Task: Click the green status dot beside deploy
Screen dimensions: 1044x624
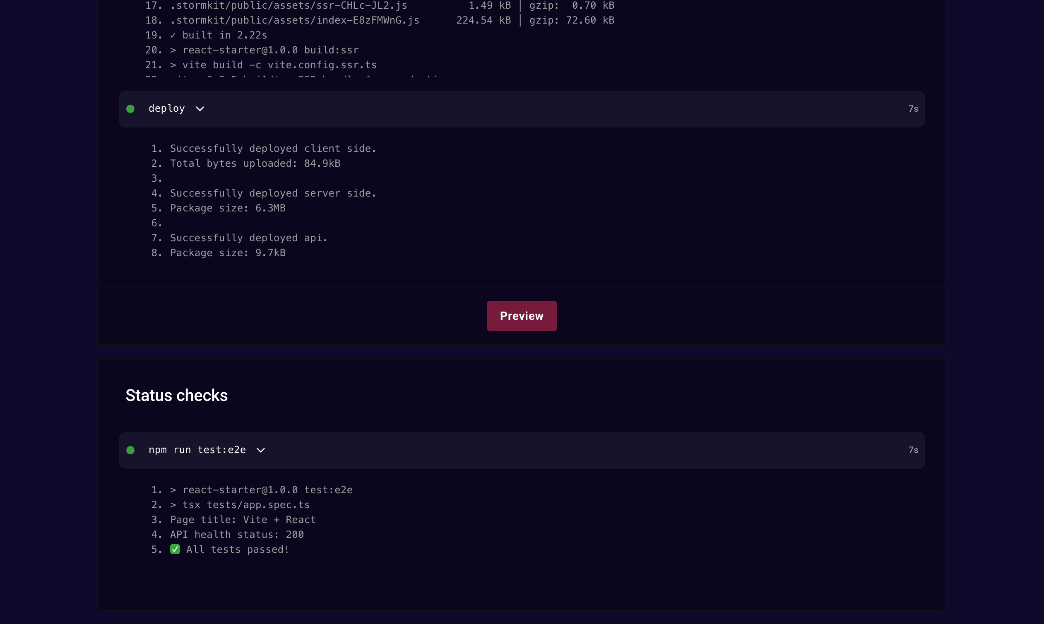Action: click(130, 108)
